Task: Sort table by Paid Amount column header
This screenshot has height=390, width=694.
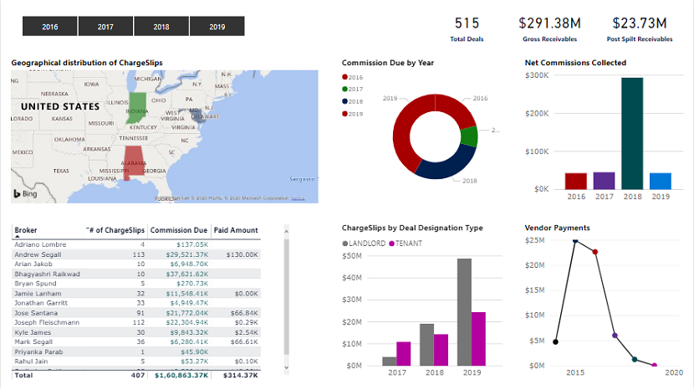Action: 235,230
